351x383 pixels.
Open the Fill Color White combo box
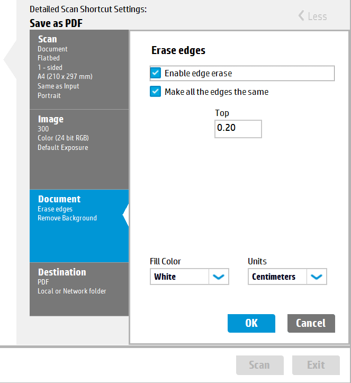[x=180, y=277]
